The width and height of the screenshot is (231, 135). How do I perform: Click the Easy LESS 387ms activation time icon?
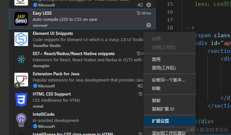pyautogui.click(x=139, y=13)
